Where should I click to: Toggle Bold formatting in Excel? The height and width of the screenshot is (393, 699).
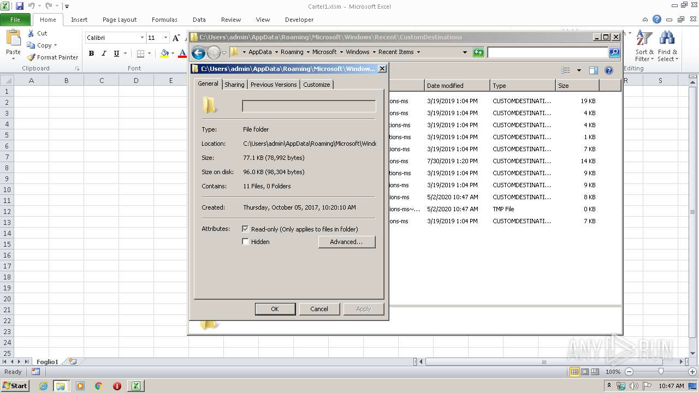[x=91, y=53]
